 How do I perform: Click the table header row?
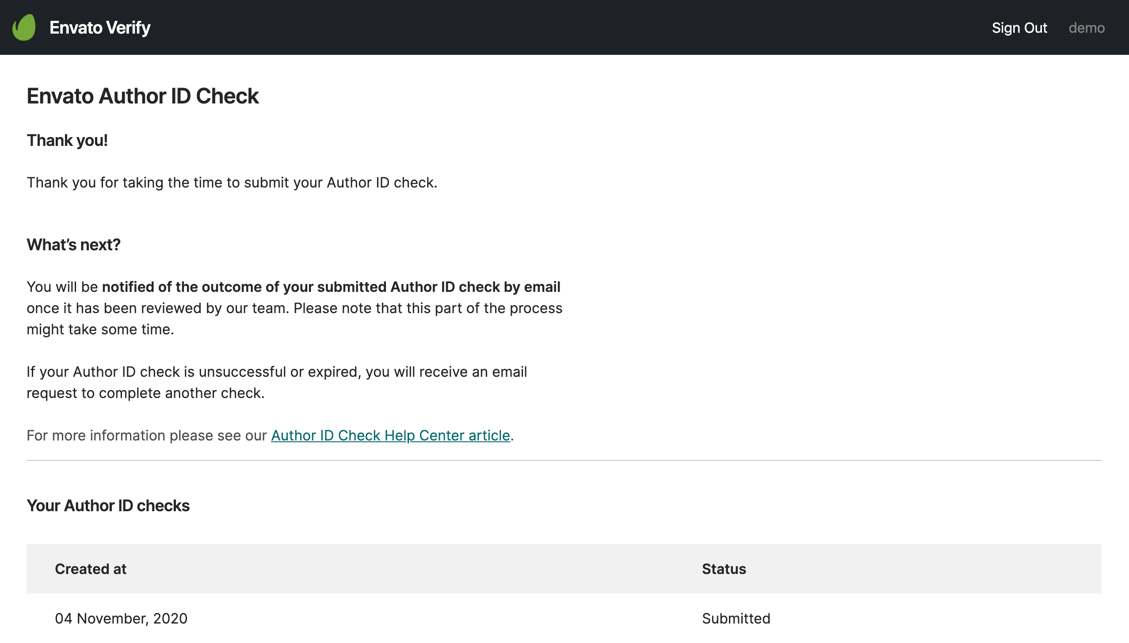pyautogui.click(x=564, y=569)
